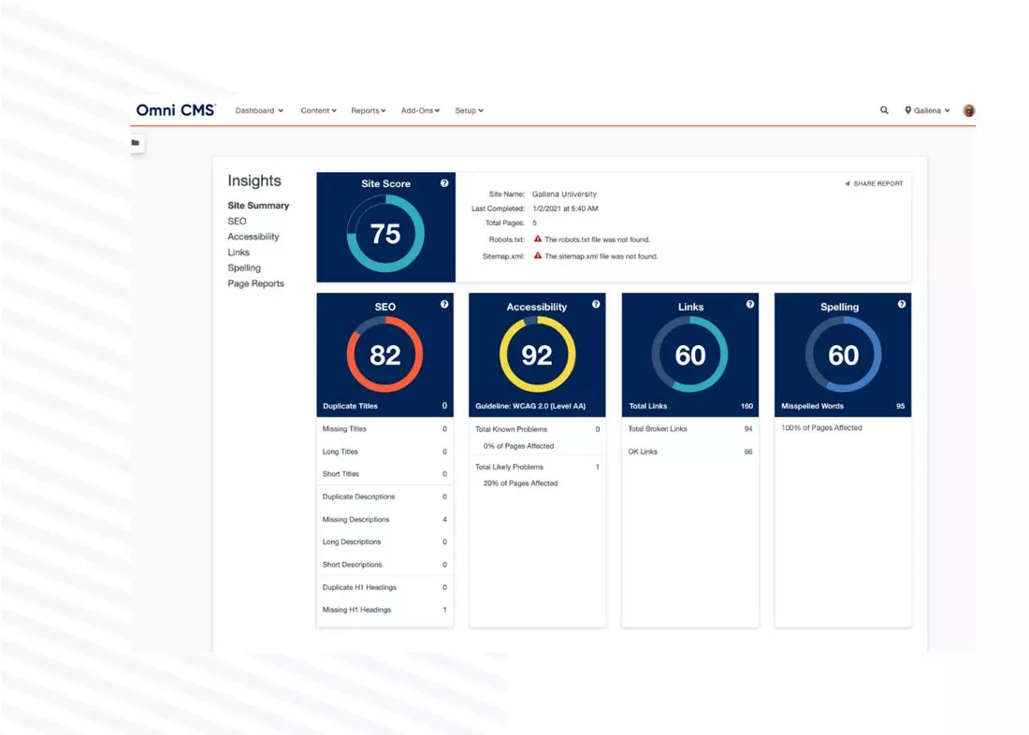Click the Spelling card's help icon
The height and width of the screenshot is (735, 1029).
click(901, 306)
